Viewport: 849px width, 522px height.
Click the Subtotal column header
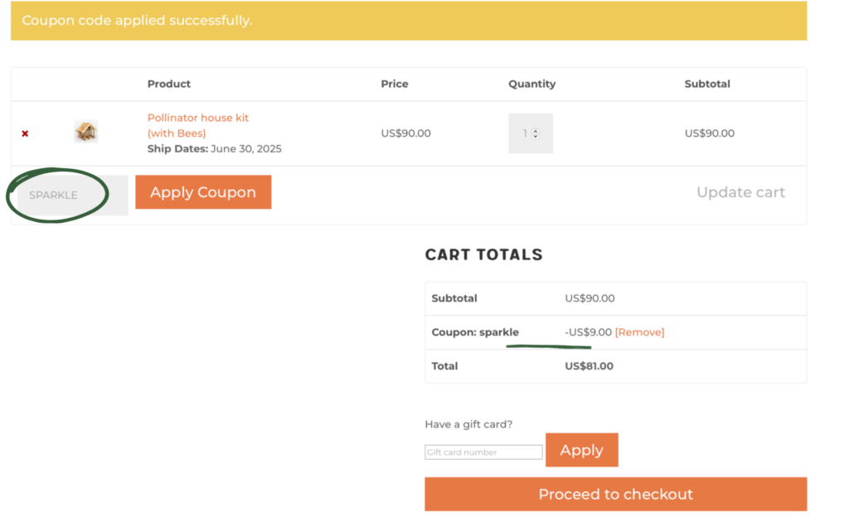(x=707, y=84)
